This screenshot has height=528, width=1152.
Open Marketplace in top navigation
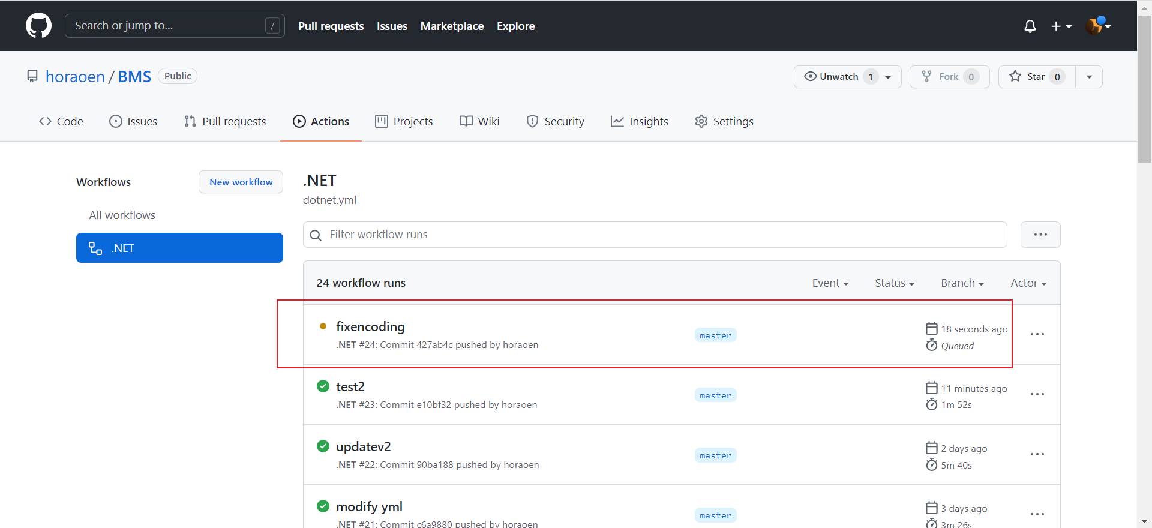pos(452,26)
